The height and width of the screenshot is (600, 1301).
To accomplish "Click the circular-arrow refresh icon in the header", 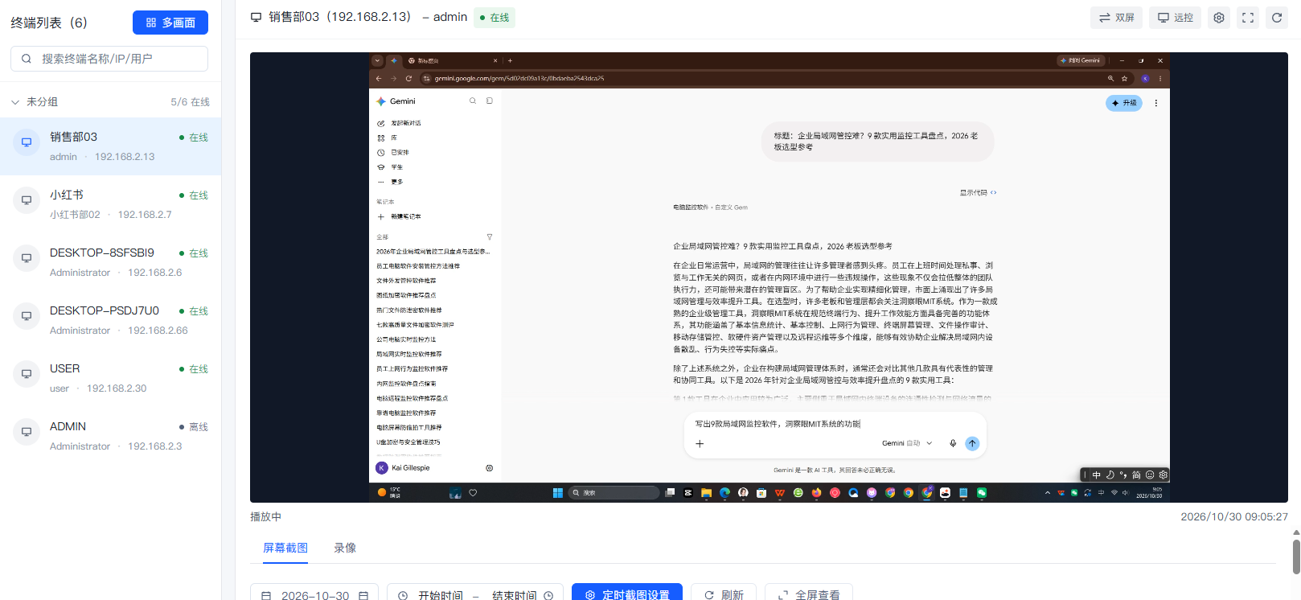I will pos(1277,18).
